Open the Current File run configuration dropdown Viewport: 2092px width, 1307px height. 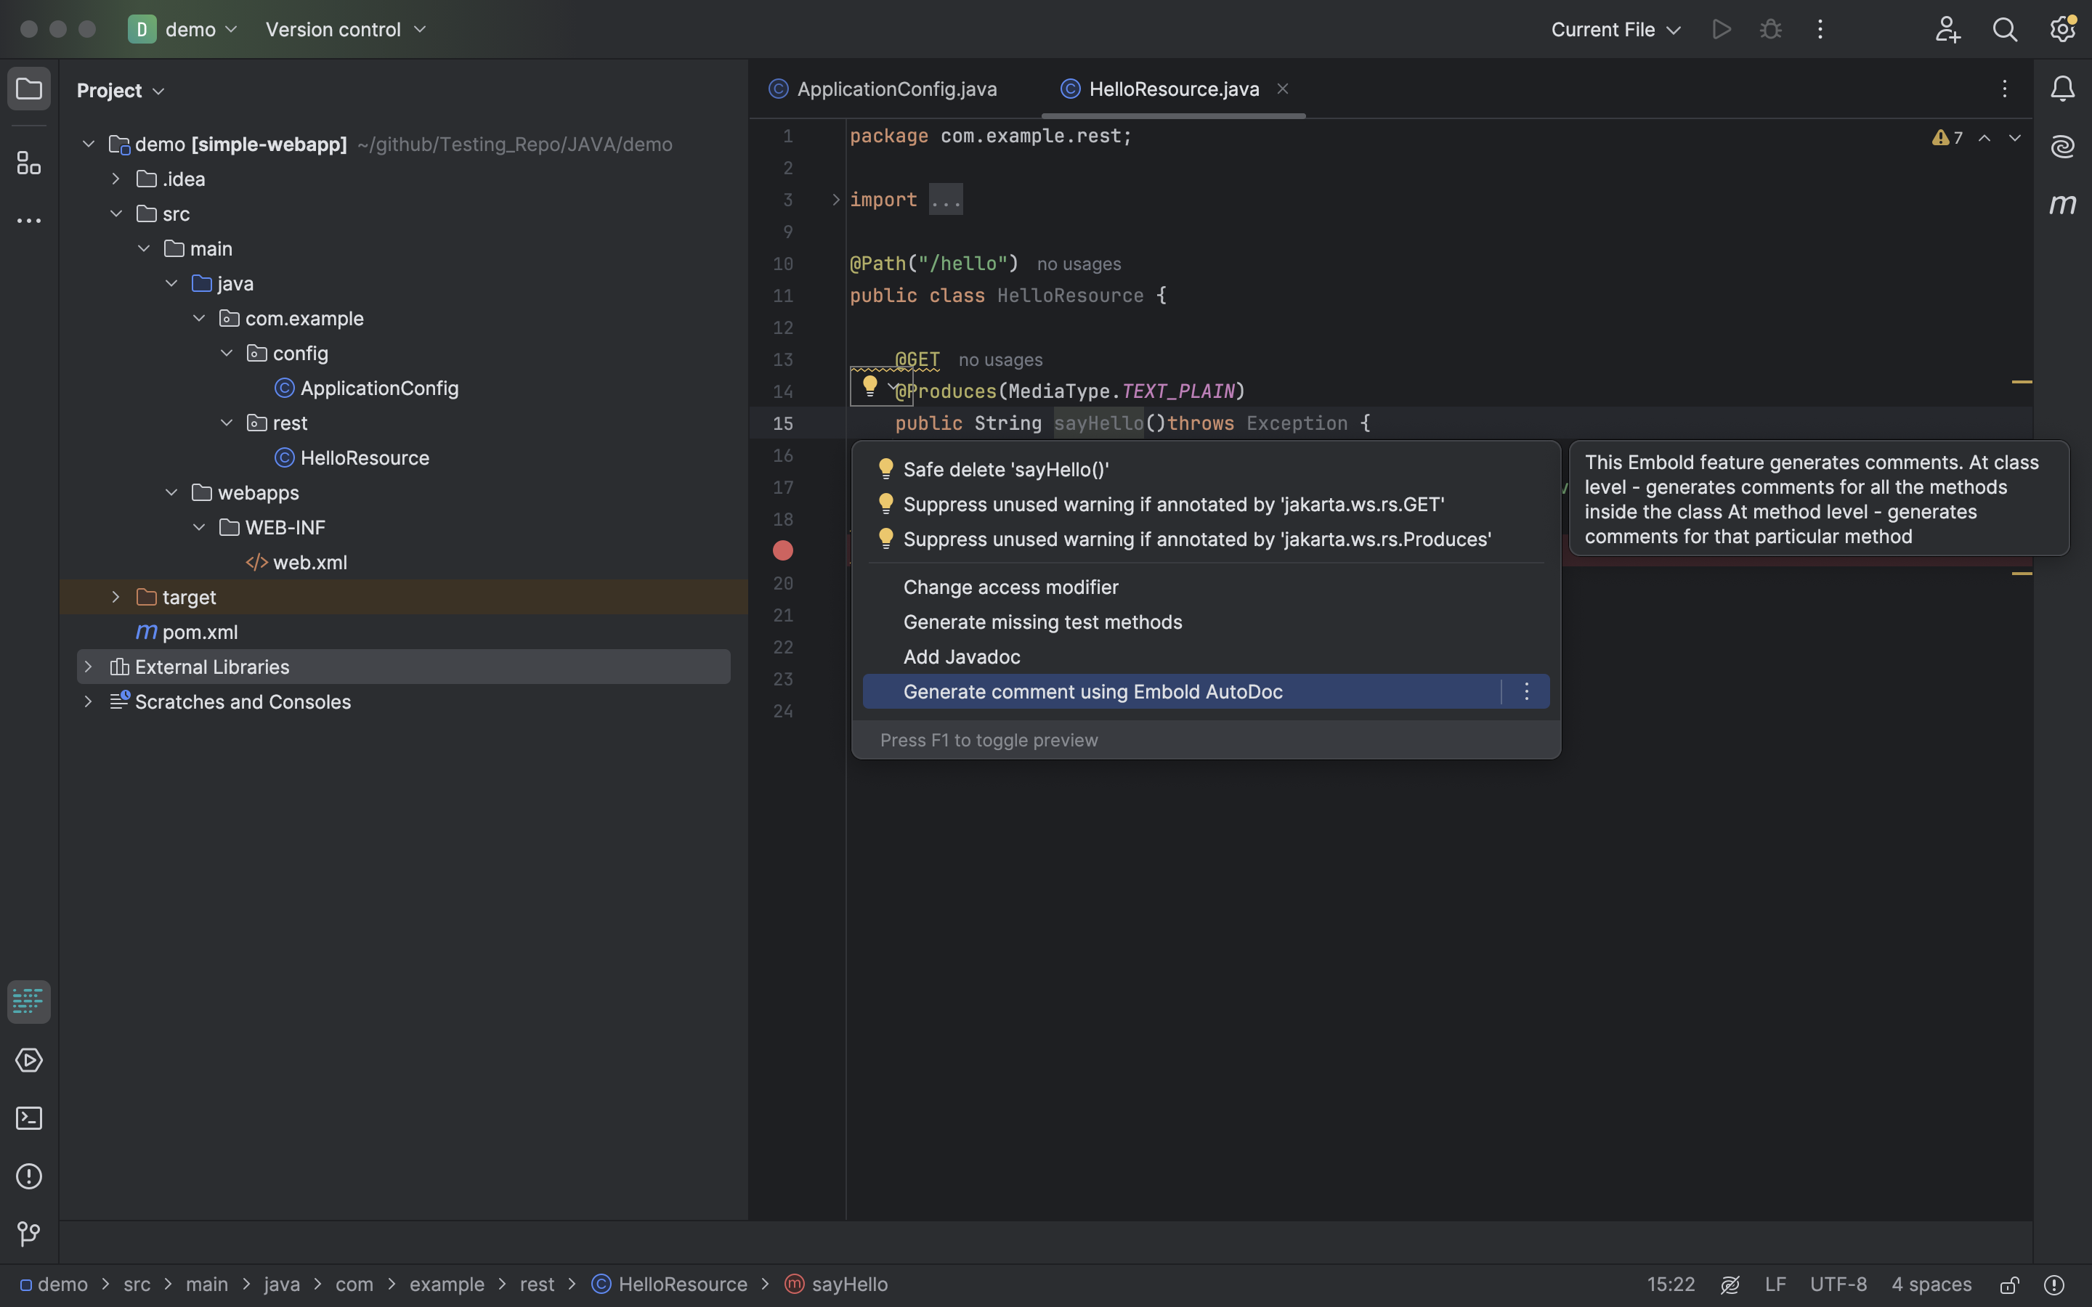(1614, 29)
